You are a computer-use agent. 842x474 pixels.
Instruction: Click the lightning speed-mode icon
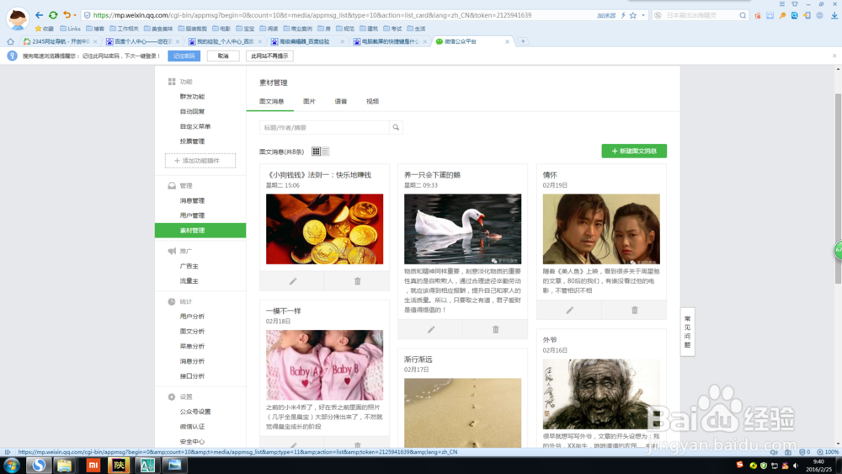click(623, 15)
